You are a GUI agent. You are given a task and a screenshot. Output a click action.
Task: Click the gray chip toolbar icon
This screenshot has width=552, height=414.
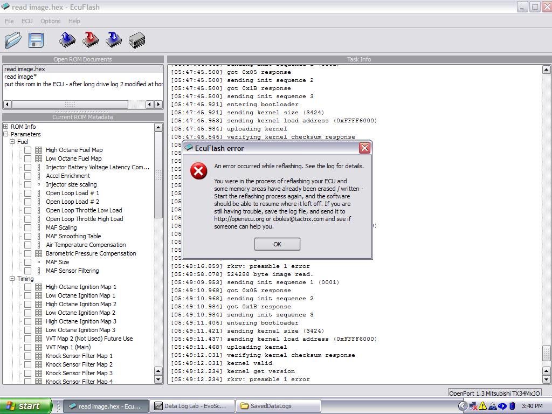coord(137,40)
